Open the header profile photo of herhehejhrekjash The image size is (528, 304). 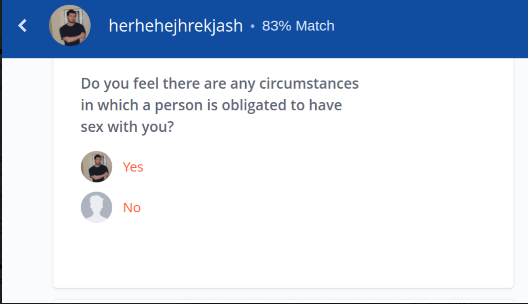pos(70,25)
